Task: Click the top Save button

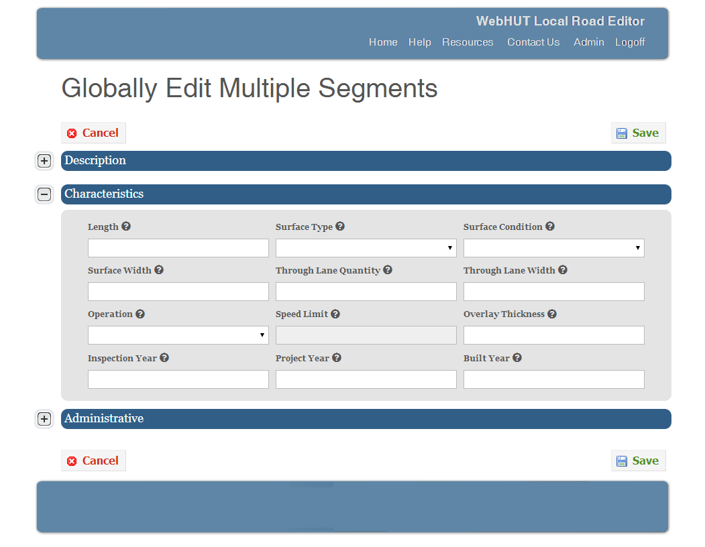Action: [639, 133]
